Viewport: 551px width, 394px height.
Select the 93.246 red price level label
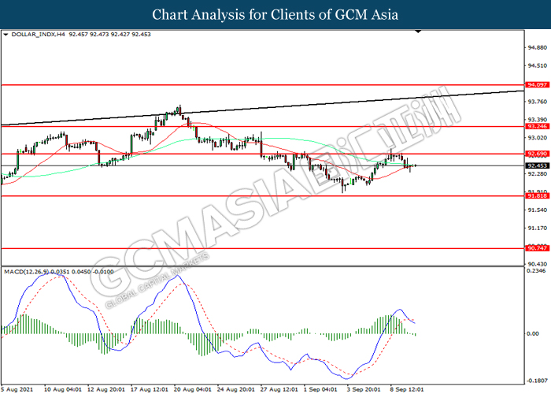pyautogui.click(x=537, y=126)
